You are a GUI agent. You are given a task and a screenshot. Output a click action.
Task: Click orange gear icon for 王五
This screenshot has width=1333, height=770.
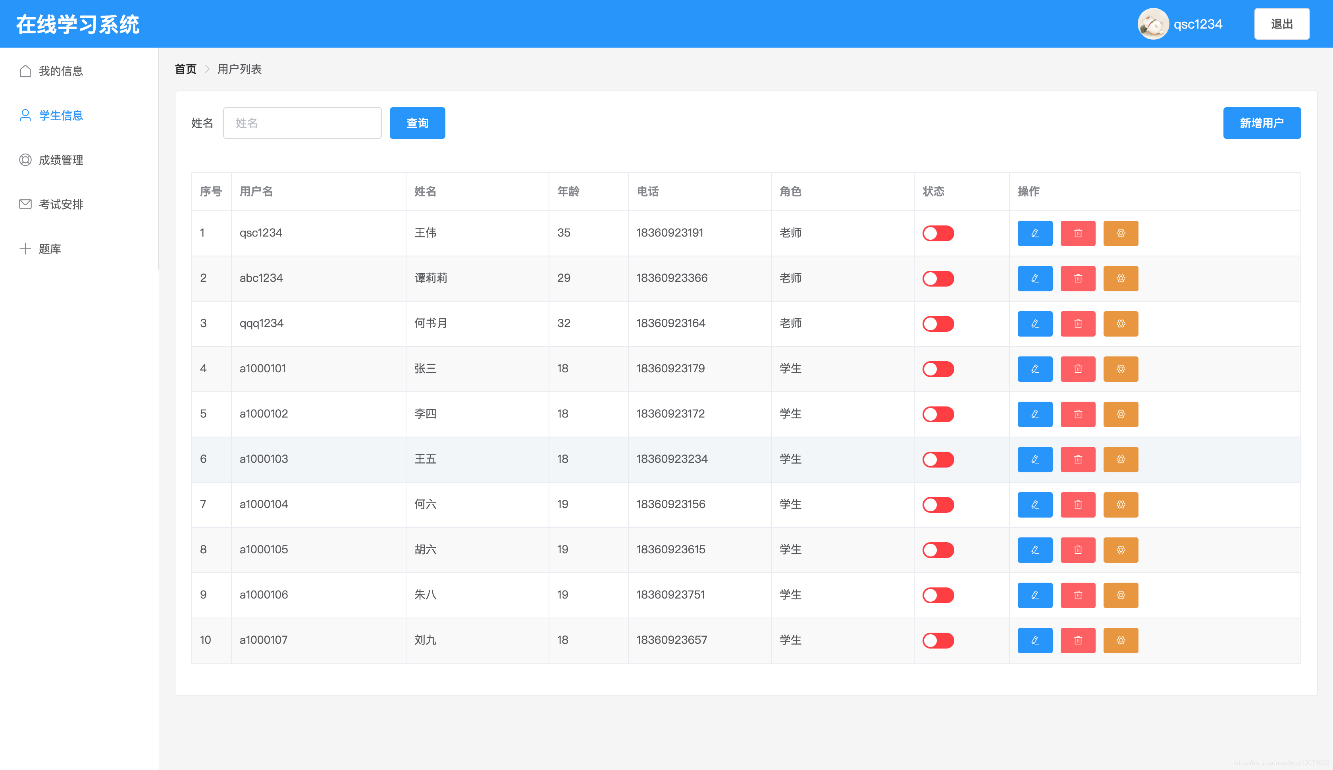(x=1121, y=460)
